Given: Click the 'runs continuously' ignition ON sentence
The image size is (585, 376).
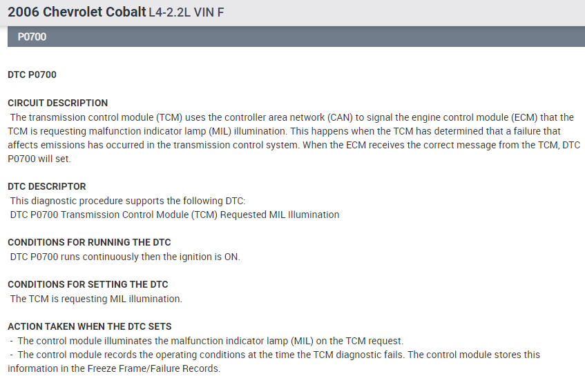Looking at the screenshot, I should (125, 257).
